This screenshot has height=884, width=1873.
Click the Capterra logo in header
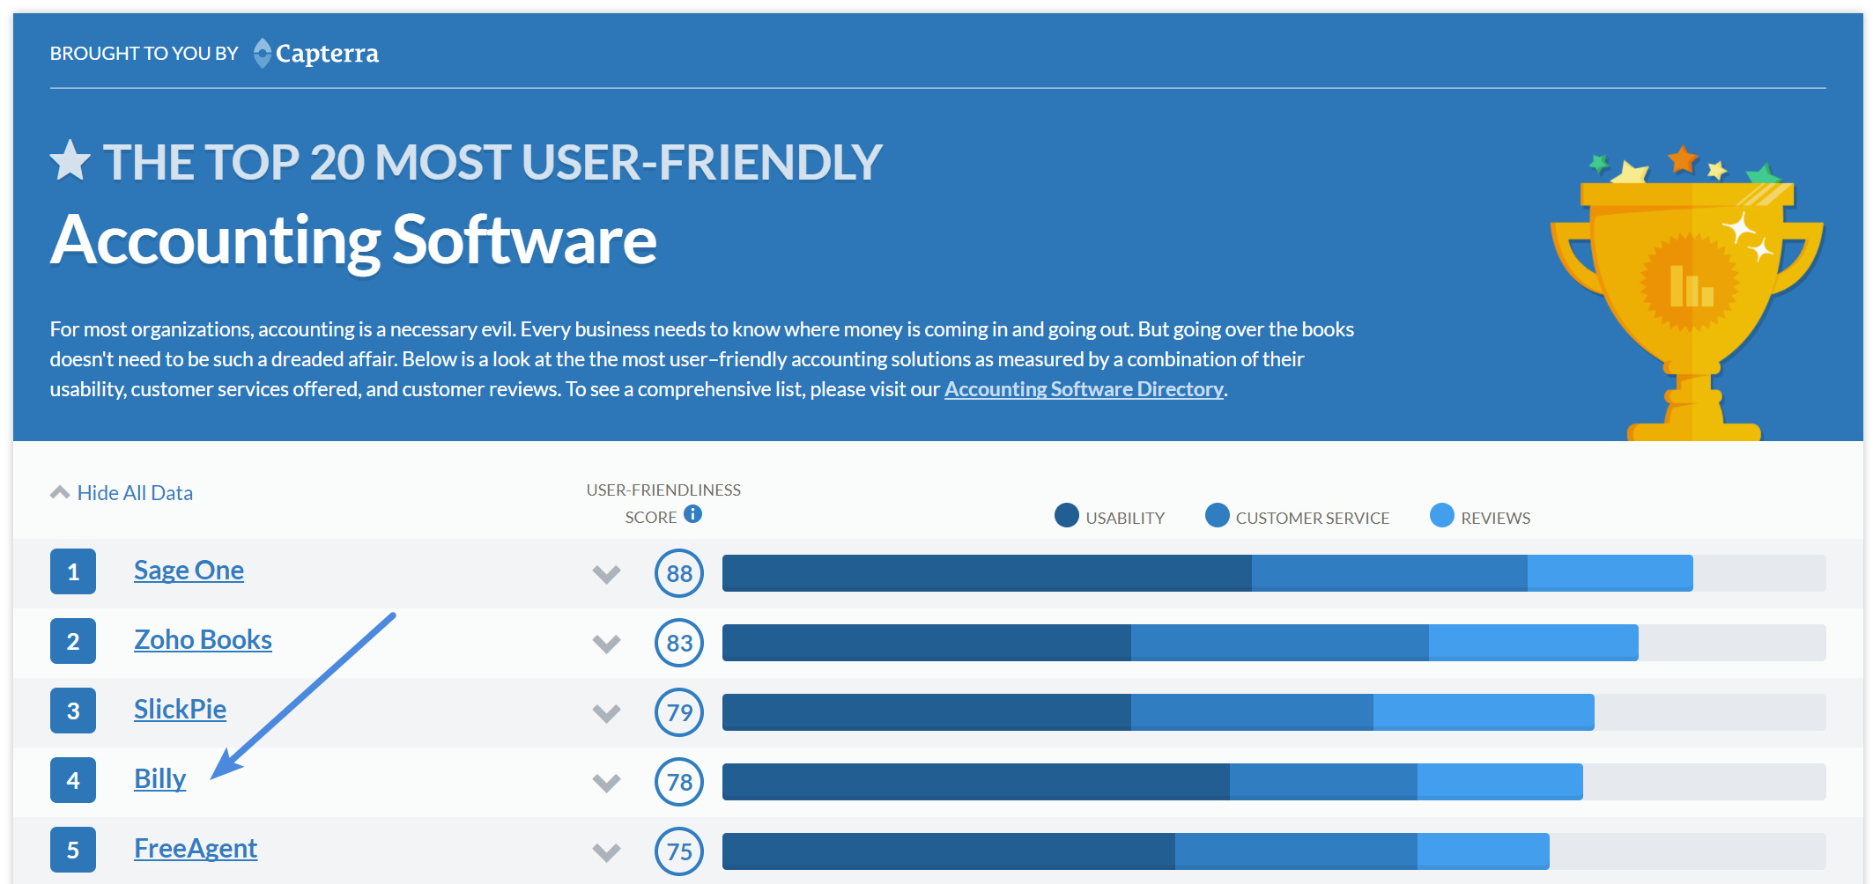[316, 53]
